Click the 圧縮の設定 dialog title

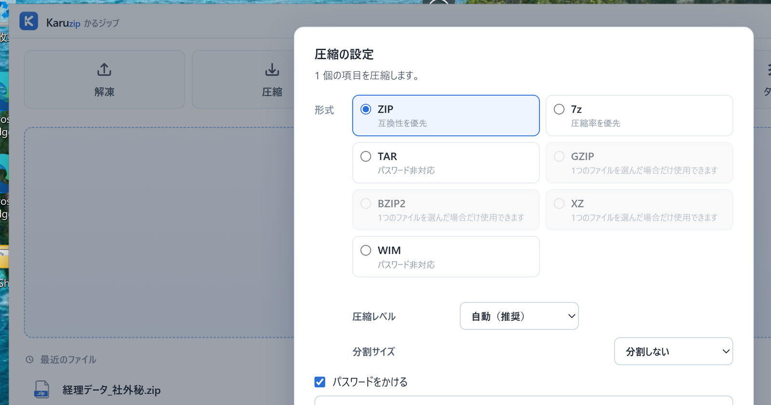[344, 54]
